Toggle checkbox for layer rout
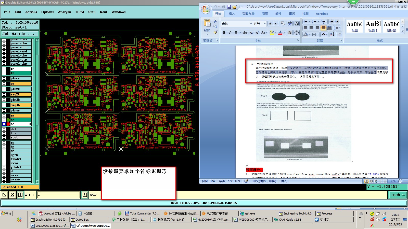 [4, 137]
